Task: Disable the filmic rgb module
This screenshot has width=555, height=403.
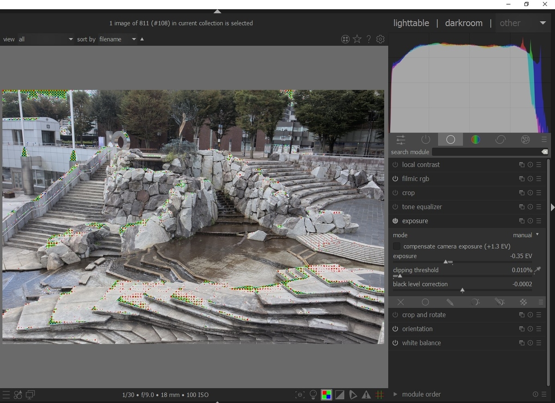Action: 395,179
